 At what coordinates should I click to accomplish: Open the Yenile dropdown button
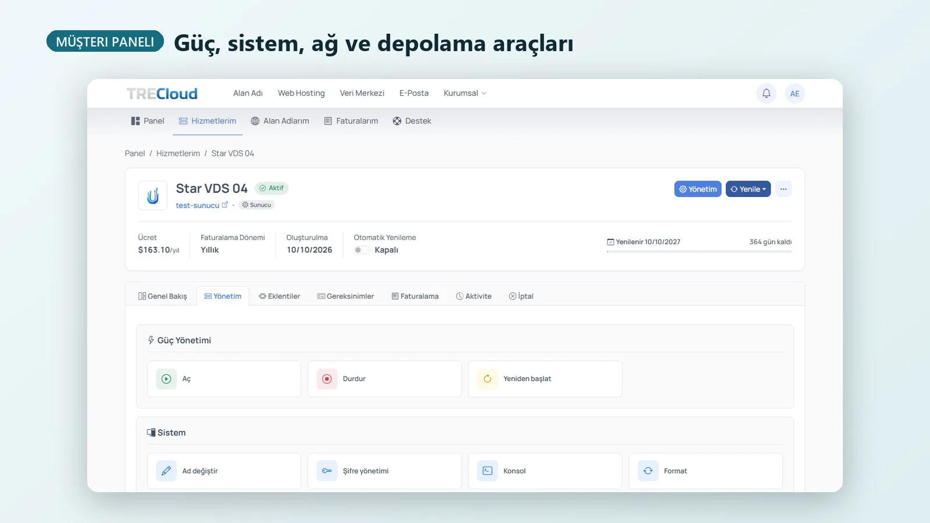[748, 189]
